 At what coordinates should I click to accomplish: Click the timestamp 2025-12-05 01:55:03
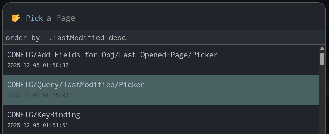[38, 95]
